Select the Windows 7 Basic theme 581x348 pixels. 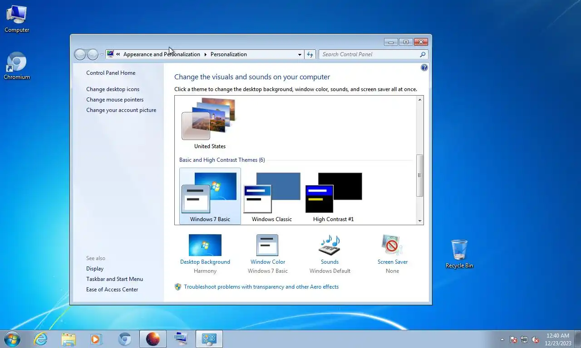210,196
